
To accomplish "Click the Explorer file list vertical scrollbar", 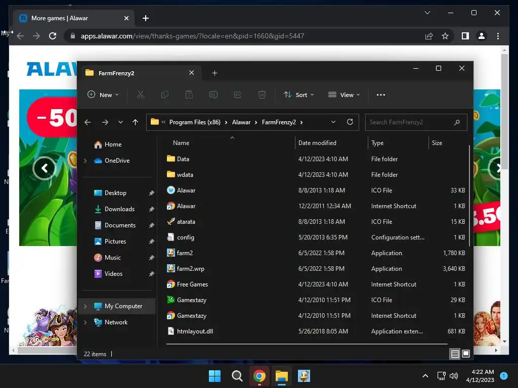I will [x=469, y=195].
